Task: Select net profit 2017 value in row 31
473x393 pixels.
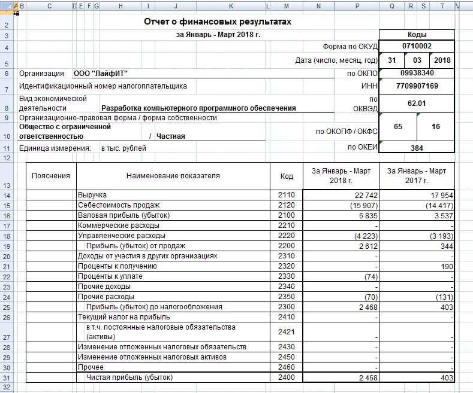Action: point(417,377)
